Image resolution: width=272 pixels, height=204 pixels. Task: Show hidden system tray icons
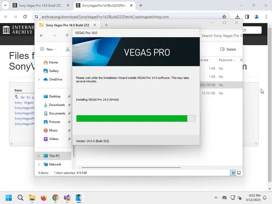tap(216, 198)
